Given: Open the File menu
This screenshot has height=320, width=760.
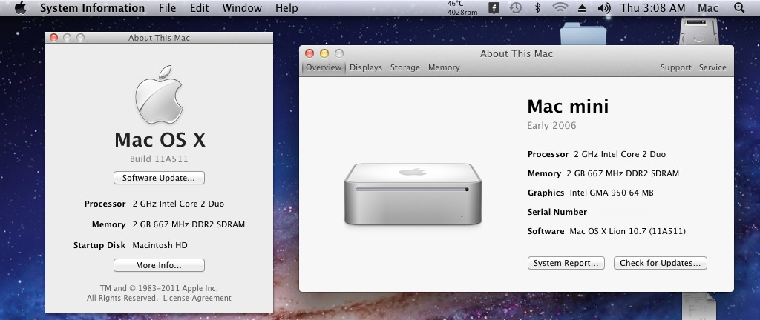Looking at the screenshot, I should (167, 7).
